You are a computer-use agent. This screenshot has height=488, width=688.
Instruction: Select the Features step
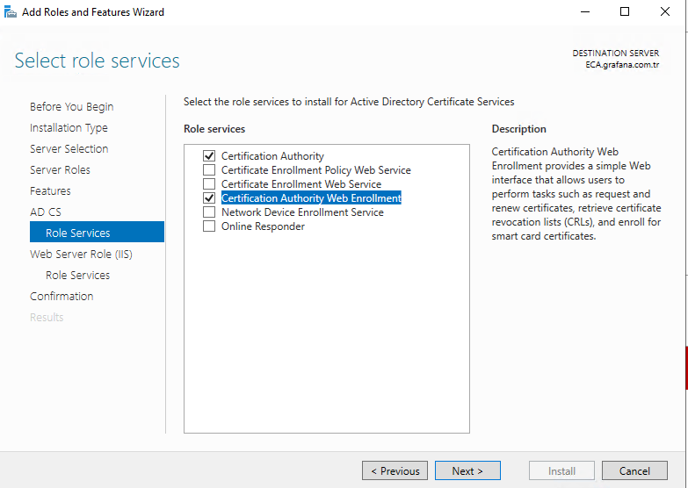(50, 190)
